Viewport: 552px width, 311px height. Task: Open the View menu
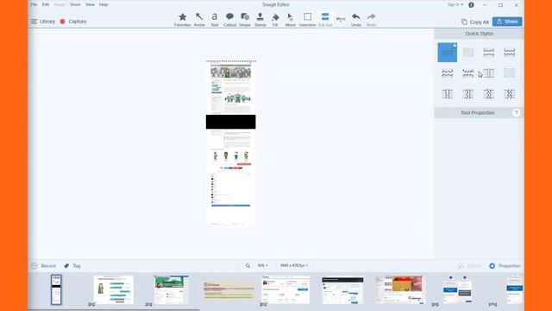[x=90, y=4]
